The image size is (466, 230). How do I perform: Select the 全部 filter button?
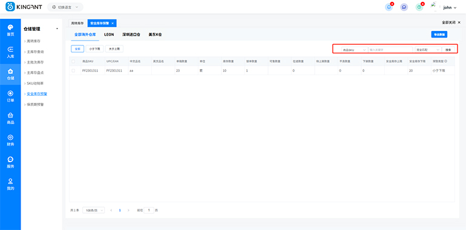tap(77, 49)
